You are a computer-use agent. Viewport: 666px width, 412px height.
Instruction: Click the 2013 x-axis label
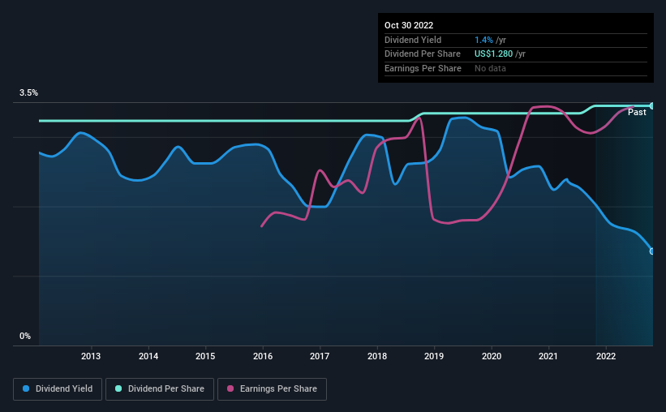(91, 356)
